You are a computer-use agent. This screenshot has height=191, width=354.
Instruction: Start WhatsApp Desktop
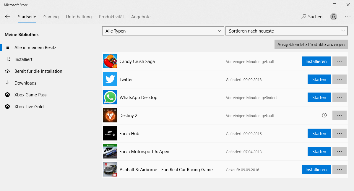(319, 97)
